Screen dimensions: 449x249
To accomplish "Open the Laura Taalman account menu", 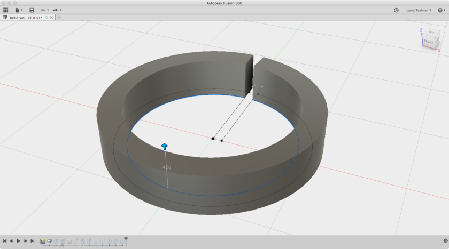I will (419, 10).
